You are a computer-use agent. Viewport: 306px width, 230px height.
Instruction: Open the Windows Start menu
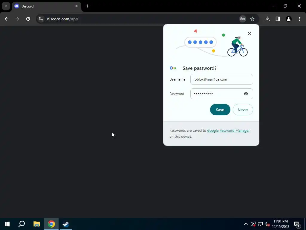(7, 224)
